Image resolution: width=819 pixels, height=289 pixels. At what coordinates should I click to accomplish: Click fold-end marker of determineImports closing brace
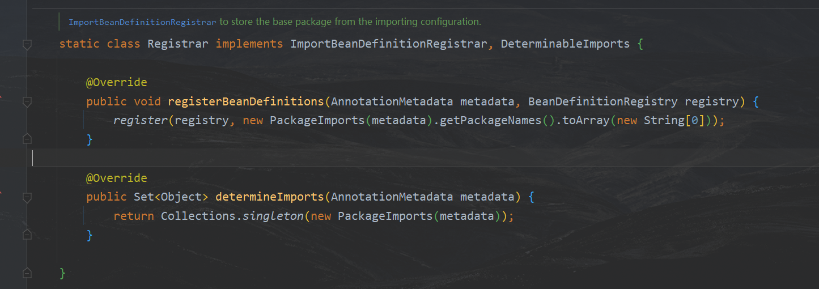click(x=27, y=234)
